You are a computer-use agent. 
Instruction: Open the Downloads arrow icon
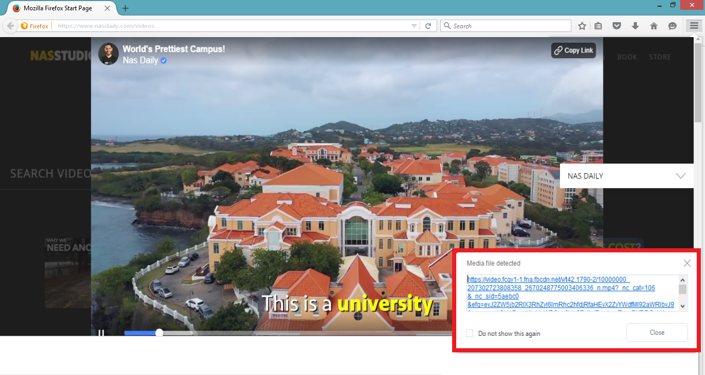[x=635, y=25]
